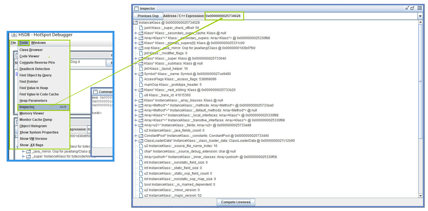Open Heap Parameters from menu
This screenshot has width=428, height=211.
(44, 101)
